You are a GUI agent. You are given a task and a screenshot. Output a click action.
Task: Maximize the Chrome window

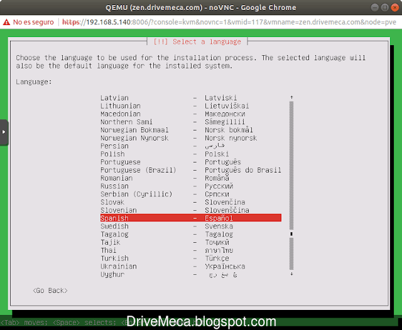click(x=384, y=8)
